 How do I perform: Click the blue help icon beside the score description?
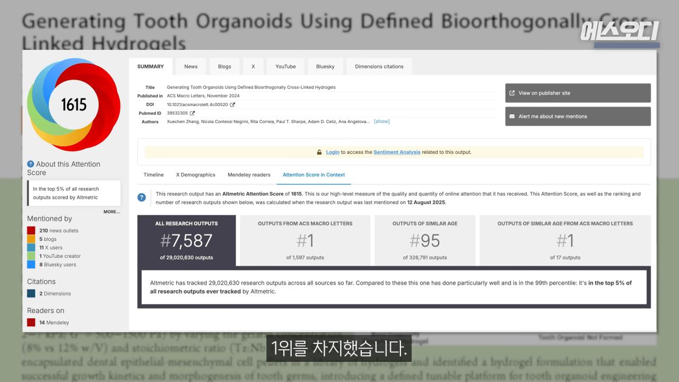pyautogui.click(x=142, y=198)
